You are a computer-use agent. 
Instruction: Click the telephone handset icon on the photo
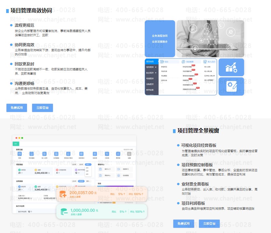click(x=221, y=25)
